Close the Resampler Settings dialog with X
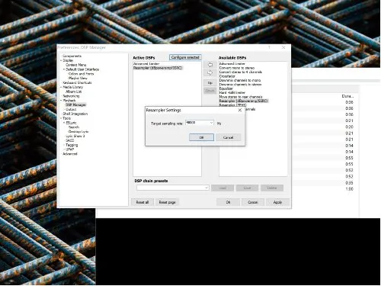This screenshot has height=286, width=381. point(240,110)
